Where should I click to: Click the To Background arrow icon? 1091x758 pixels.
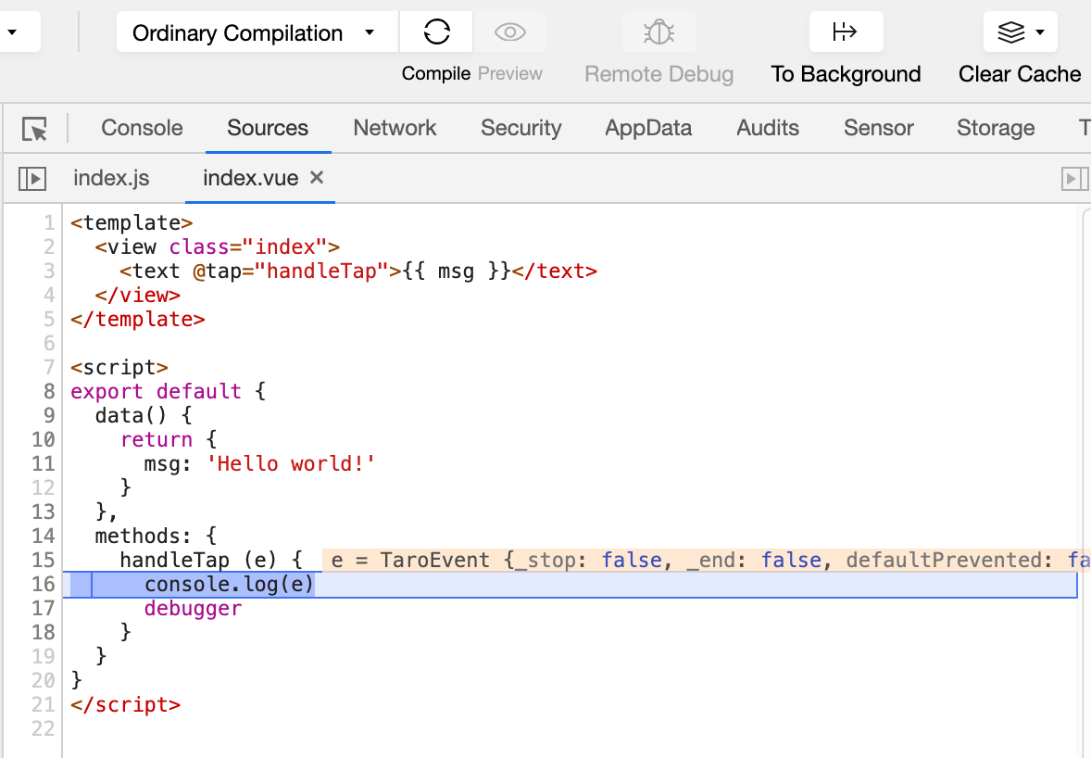pyautogui.click(x=846, y=32)
